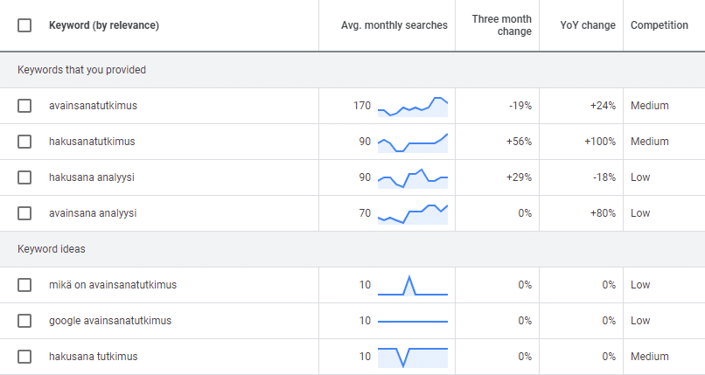This screenshot has width=705, height=375.
Task: Sort by Avg. monthly searches header
Action: click(x=394, y=25)
